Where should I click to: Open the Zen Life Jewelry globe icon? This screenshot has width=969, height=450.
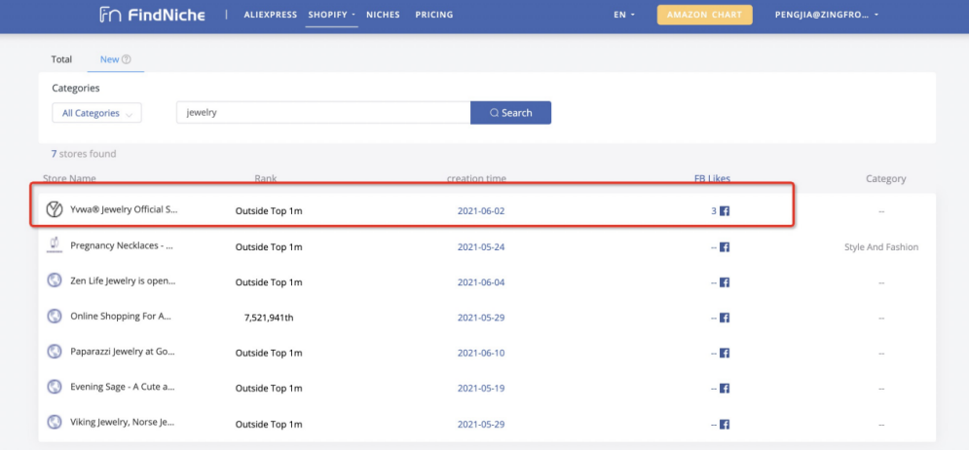[x=55, y=281]
